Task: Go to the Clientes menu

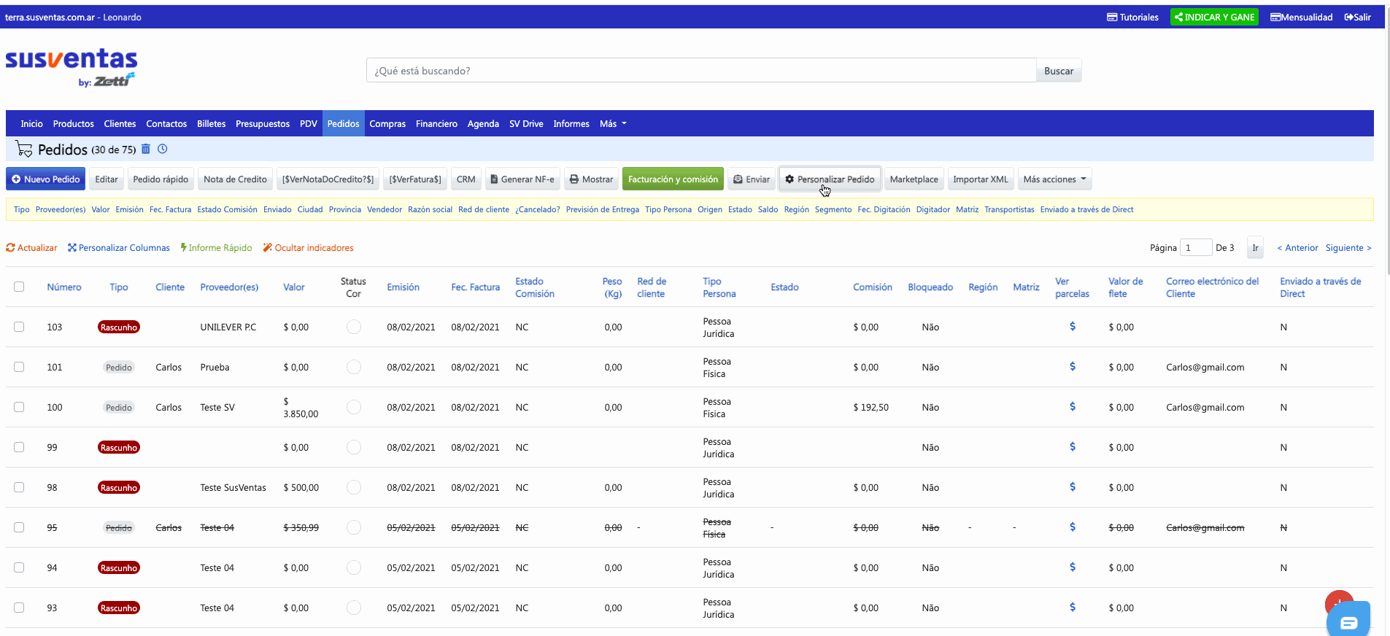Action: click(x=120, y=124)
